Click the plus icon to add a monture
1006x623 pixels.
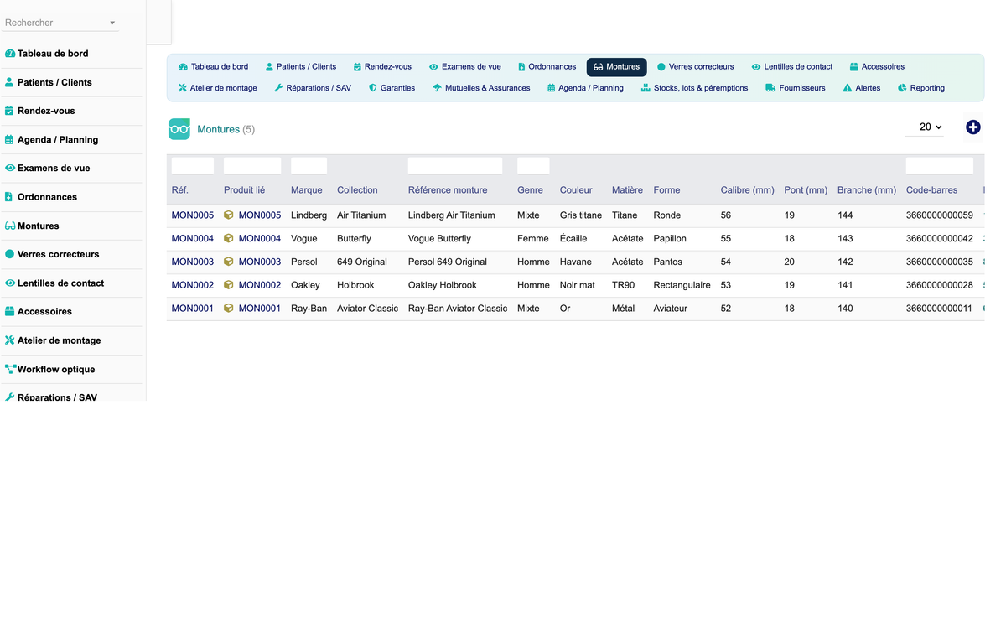973,127
